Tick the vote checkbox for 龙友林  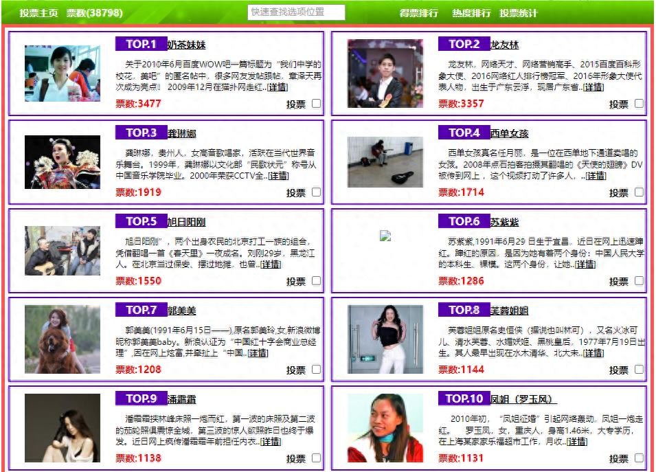(639, 104)
